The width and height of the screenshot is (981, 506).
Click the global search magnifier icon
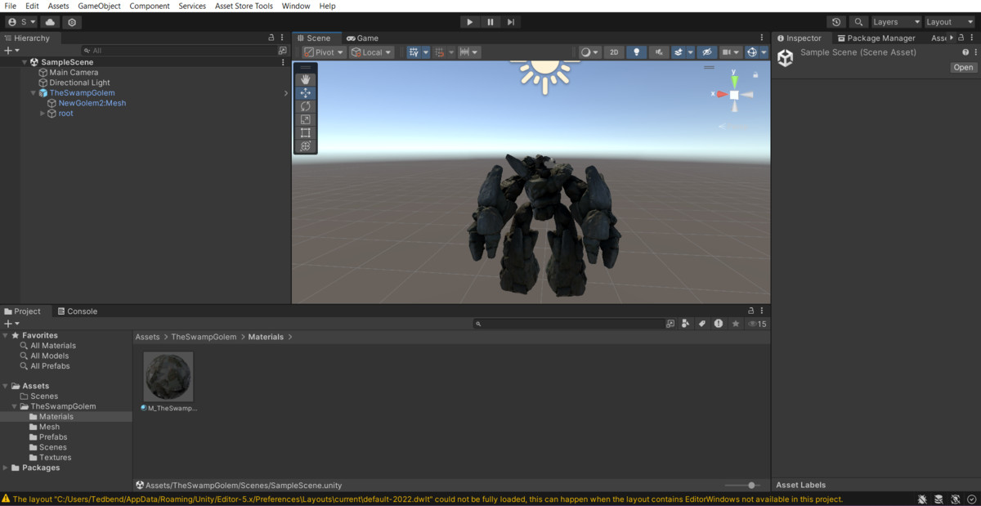(x=858, y=22)
